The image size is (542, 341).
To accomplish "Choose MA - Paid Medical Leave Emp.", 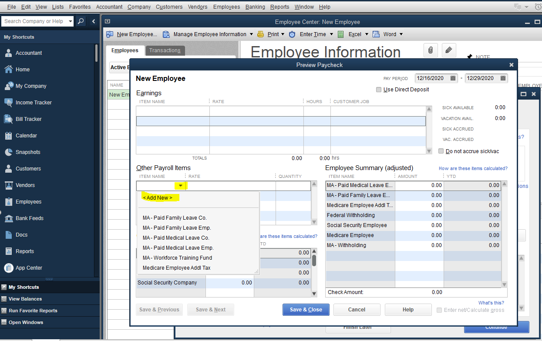I will click(178, 247).
